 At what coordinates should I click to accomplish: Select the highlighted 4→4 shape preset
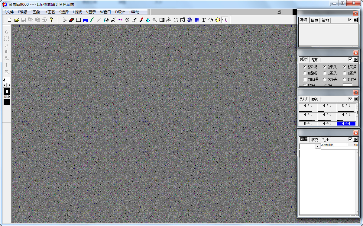coord(346,123)
